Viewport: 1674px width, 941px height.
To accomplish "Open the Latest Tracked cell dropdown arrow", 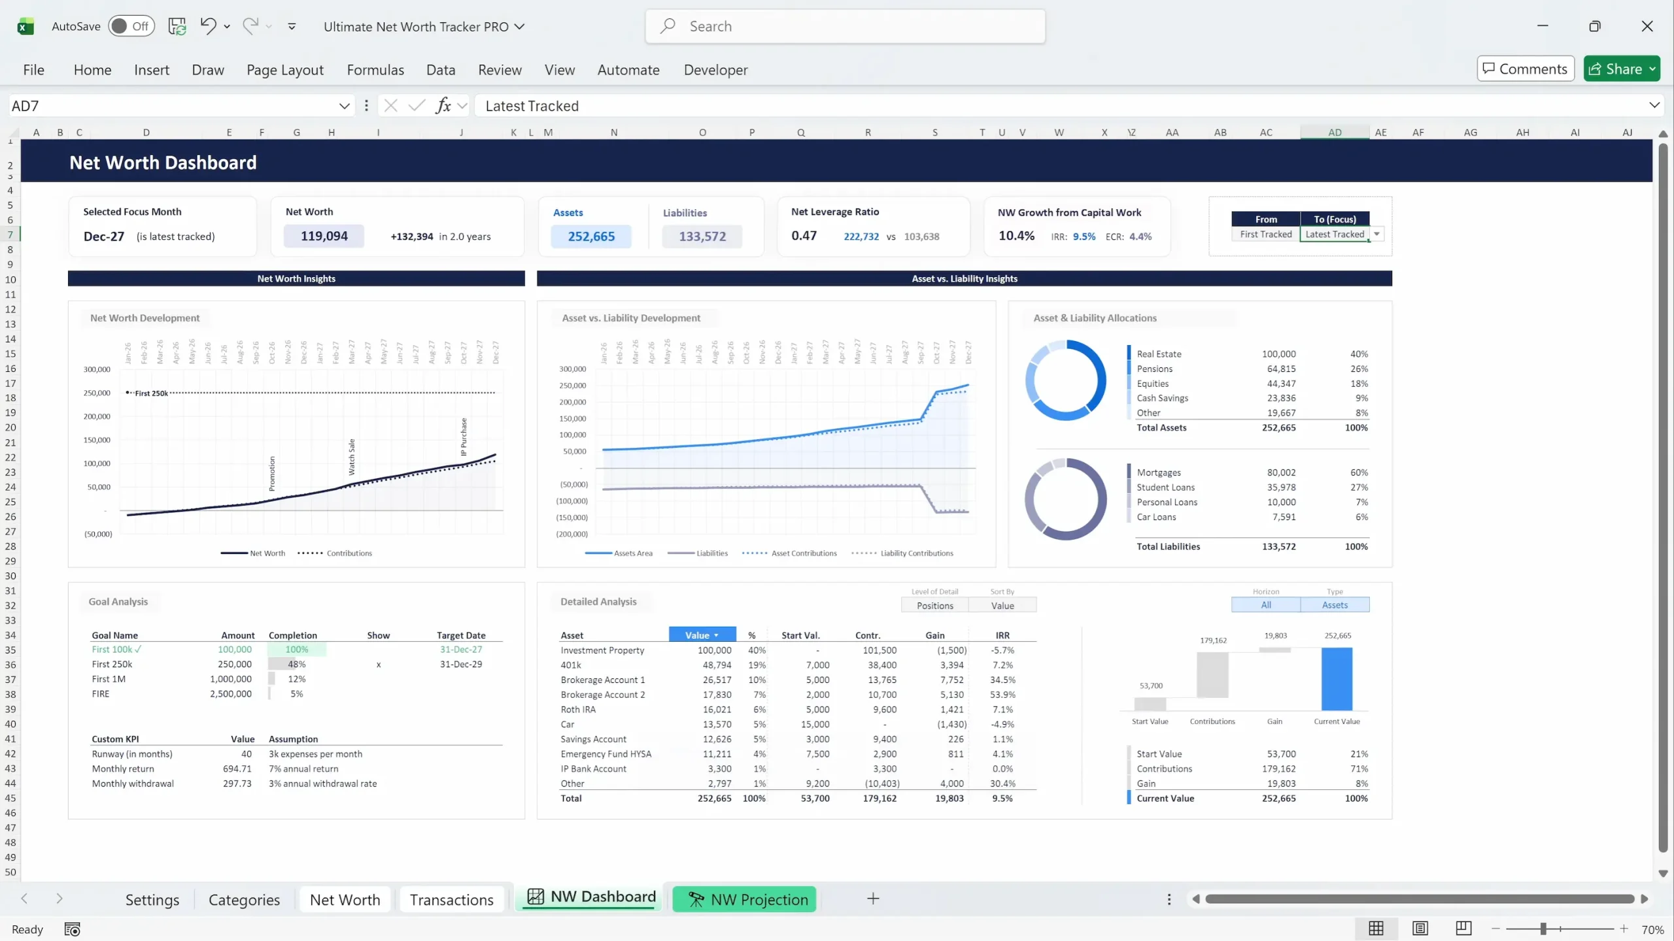I will (x=1376, y=234).
